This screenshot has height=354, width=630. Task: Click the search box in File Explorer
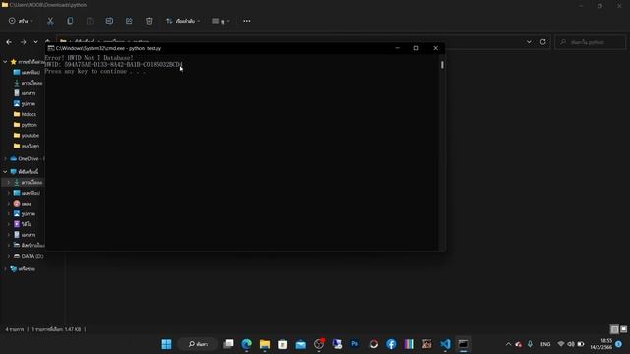click(590, 42)
